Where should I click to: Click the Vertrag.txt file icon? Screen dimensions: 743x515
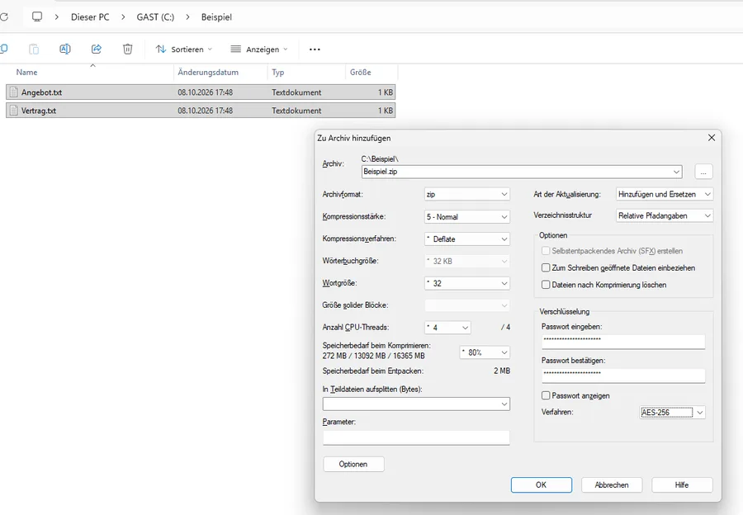point(14,111)
